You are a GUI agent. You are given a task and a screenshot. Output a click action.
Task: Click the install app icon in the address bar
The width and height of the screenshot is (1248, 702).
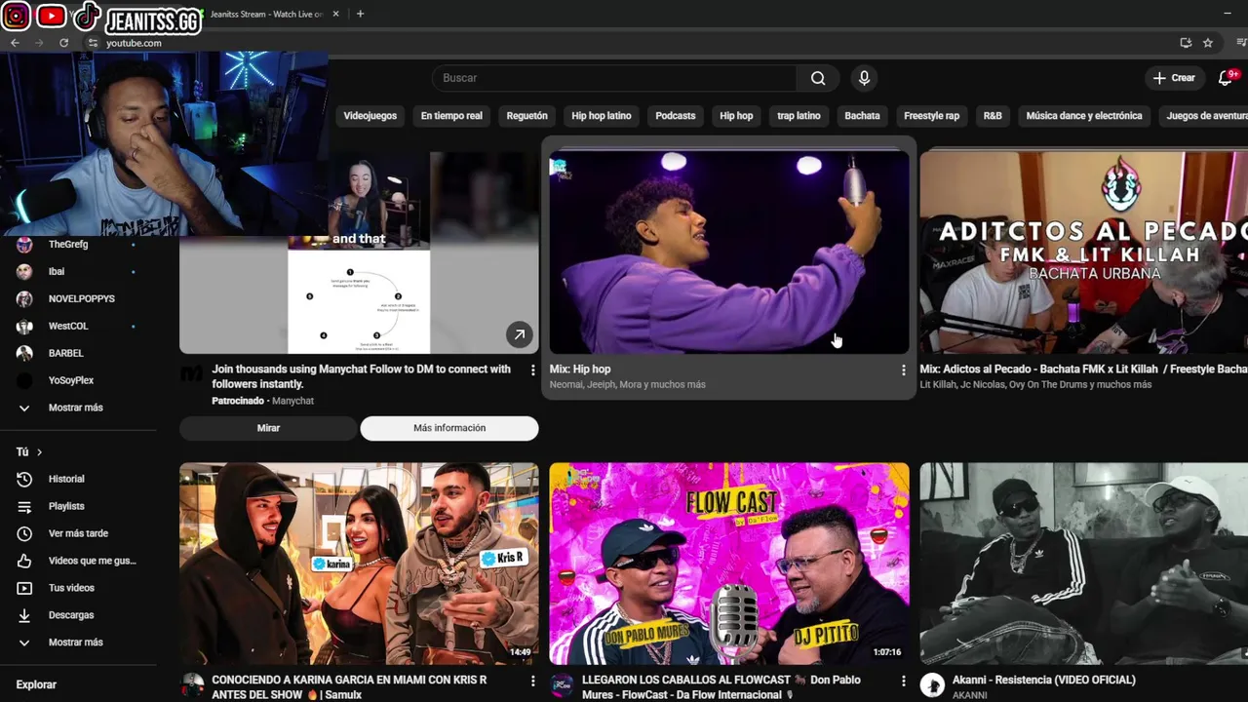[x=1186, y=43]
